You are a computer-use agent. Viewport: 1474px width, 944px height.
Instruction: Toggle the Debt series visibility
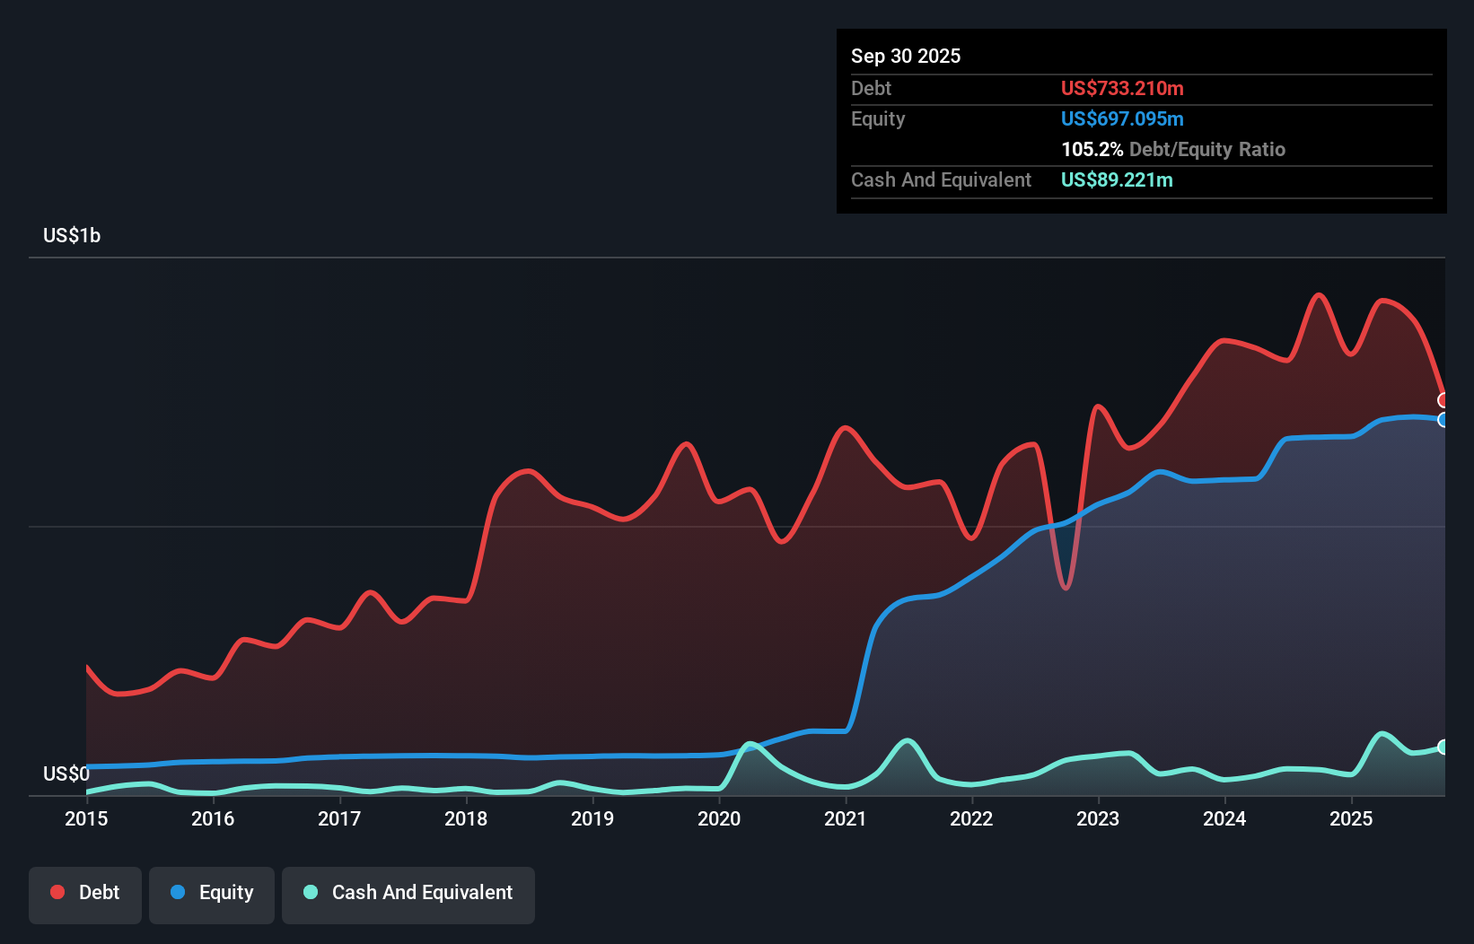[85, 892]
